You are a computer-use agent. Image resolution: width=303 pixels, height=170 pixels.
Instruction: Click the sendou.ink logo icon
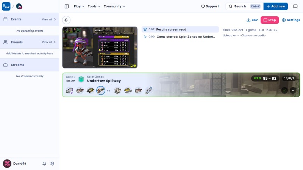click(x=6, y=6)
